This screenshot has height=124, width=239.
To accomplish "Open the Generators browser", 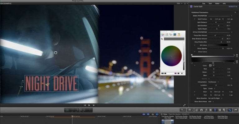I will point(219,110).
